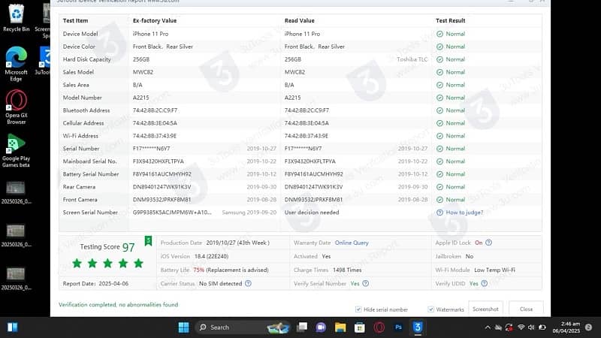Click the Report Date 2025-04-06 text
This screenshot has width=601, height=338.
(x=95, y=284)
